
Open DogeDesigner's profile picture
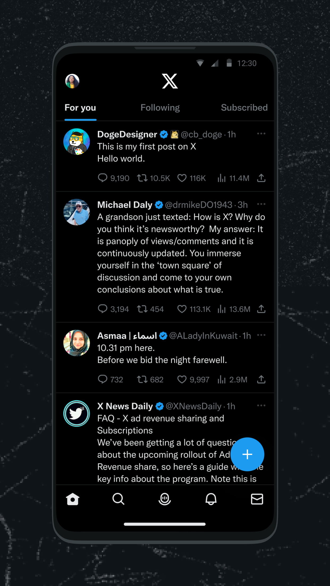77,141
